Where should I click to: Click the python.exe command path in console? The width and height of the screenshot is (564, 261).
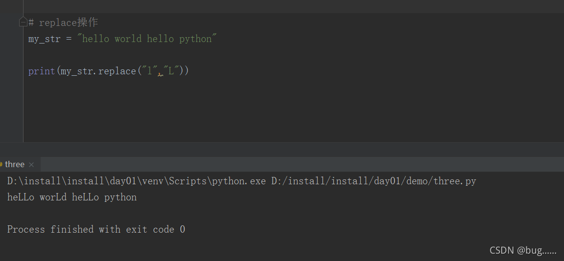click(x=136, y=181)
